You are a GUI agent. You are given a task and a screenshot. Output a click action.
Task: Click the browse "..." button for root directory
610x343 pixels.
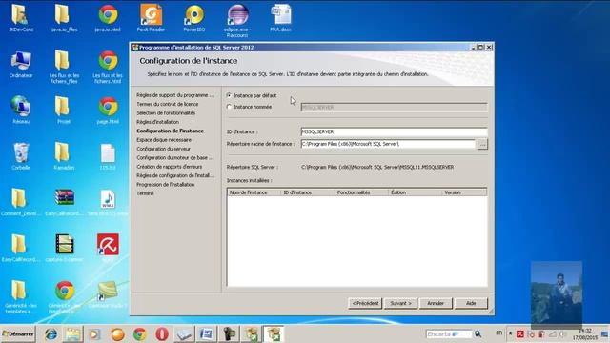(482, 144)
